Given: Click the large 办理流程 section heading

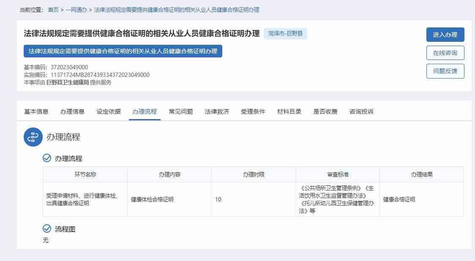Looking at the screenshot, I should click(x=63, y=137).
